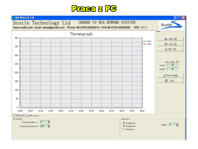Open a saved temperature file with Open button
The height and width of the screenshot is (149, 198).
(170, 39)
